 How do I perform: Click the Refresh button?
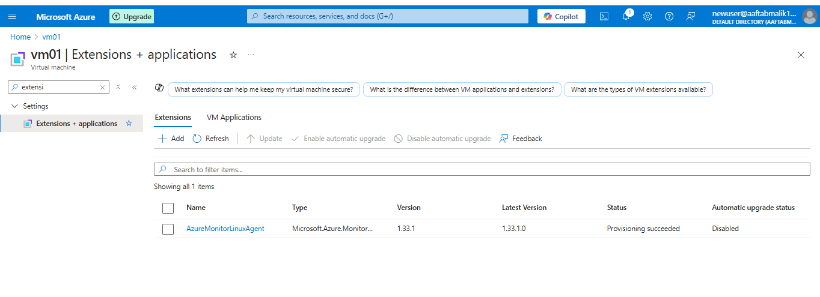point(211,139)
